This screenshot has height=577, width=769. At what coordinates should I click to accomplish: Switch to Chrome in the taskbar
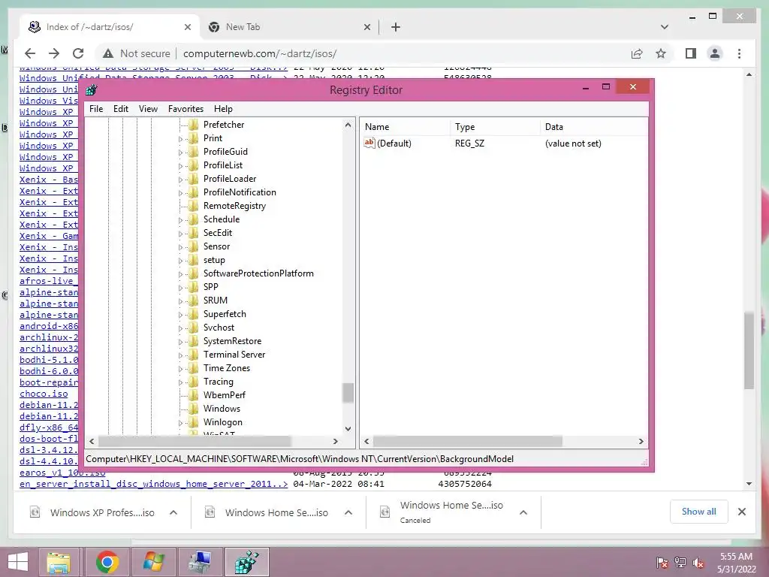coord(107,562)
